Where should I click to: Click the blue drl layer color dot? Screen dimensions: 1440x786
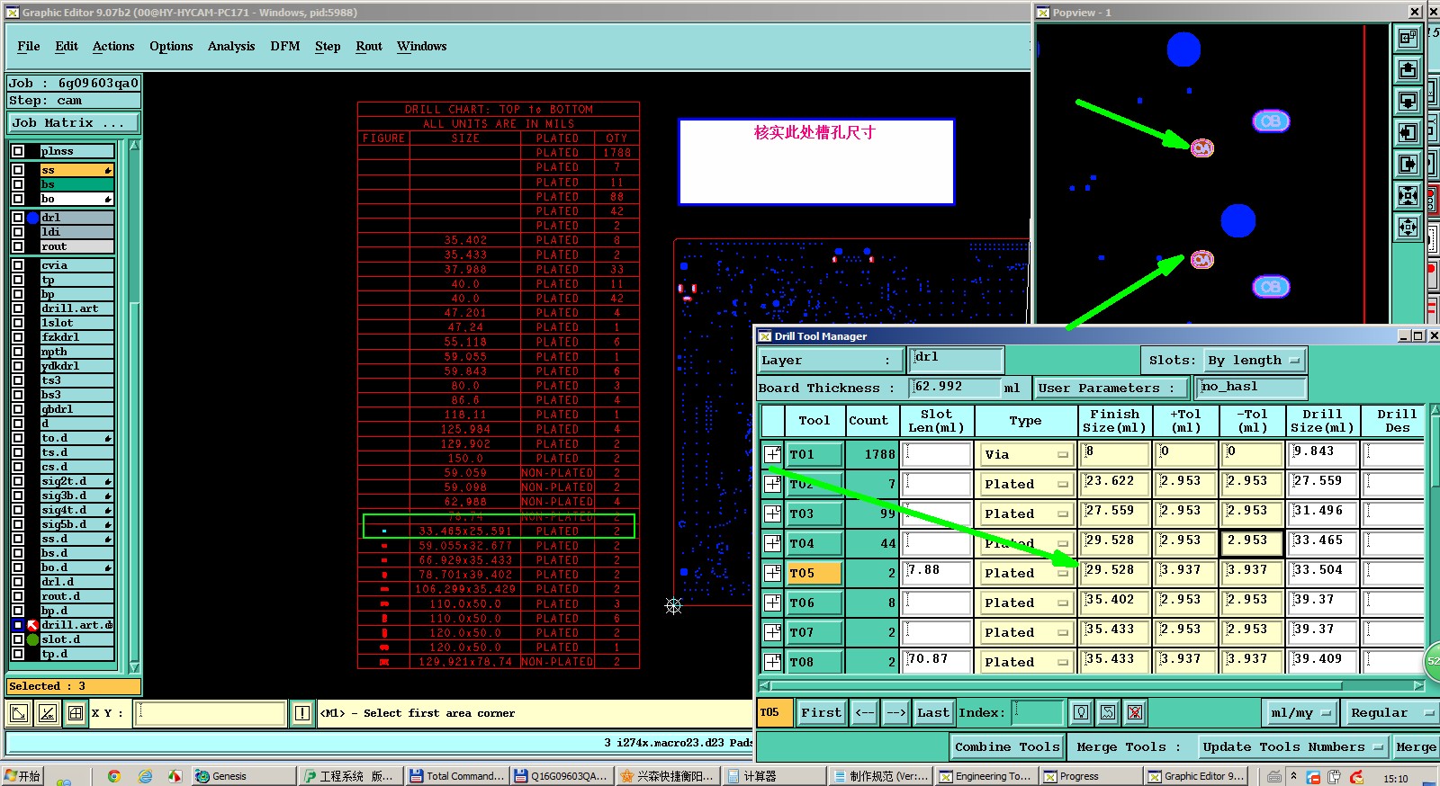[x=33, y=218]
